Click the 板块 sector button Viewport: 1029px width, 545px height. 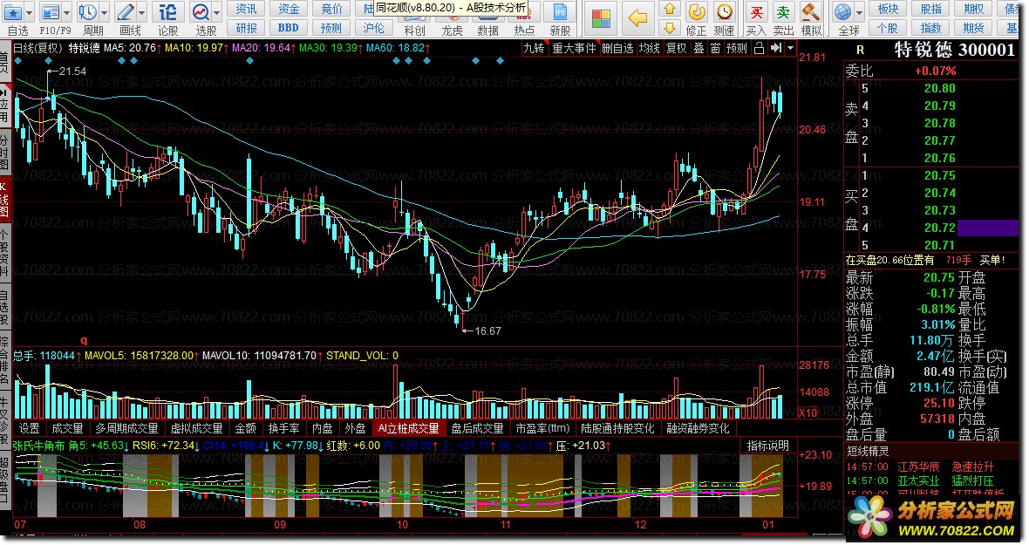tap(888, 9)
